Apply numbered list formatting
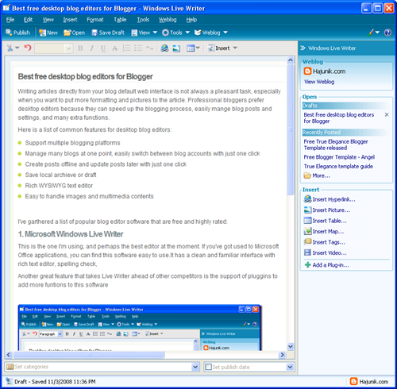The image size is (397, 389). coord(126,48)
